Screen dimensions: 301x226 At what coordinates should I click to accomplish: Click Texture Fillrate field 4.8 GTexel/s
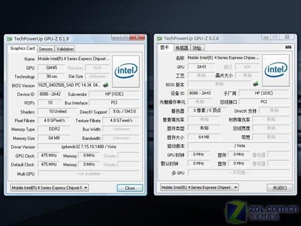[121, 121]
